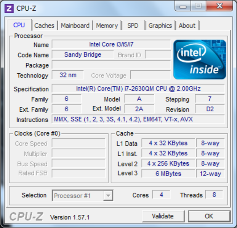Click the L1 Inst. 8-way value

pos(210,153)
